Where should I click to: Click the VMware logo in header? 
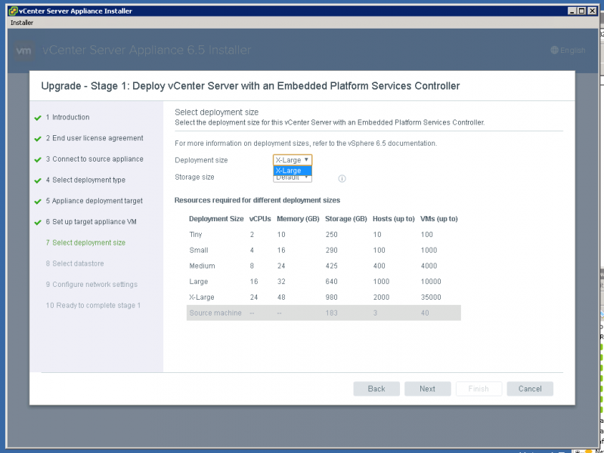23,51
